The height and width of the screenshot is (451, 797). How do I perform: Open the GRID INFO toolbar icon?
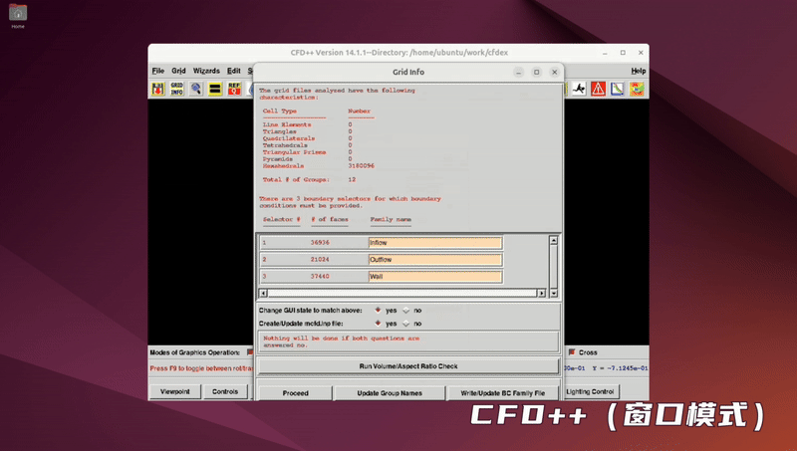pos(177,89)
